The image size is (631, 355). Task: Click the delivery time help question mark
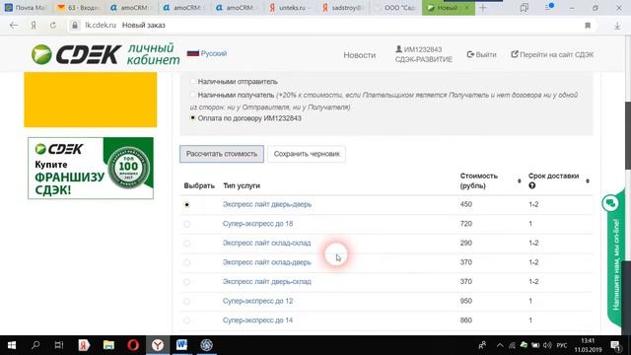coord(532,185)
